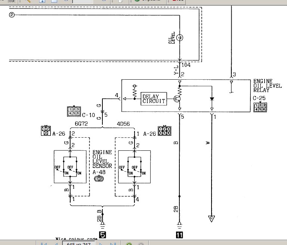Click the previous page arrow
The width and height of the screenshot is (287, 245).
pos(55,244)
